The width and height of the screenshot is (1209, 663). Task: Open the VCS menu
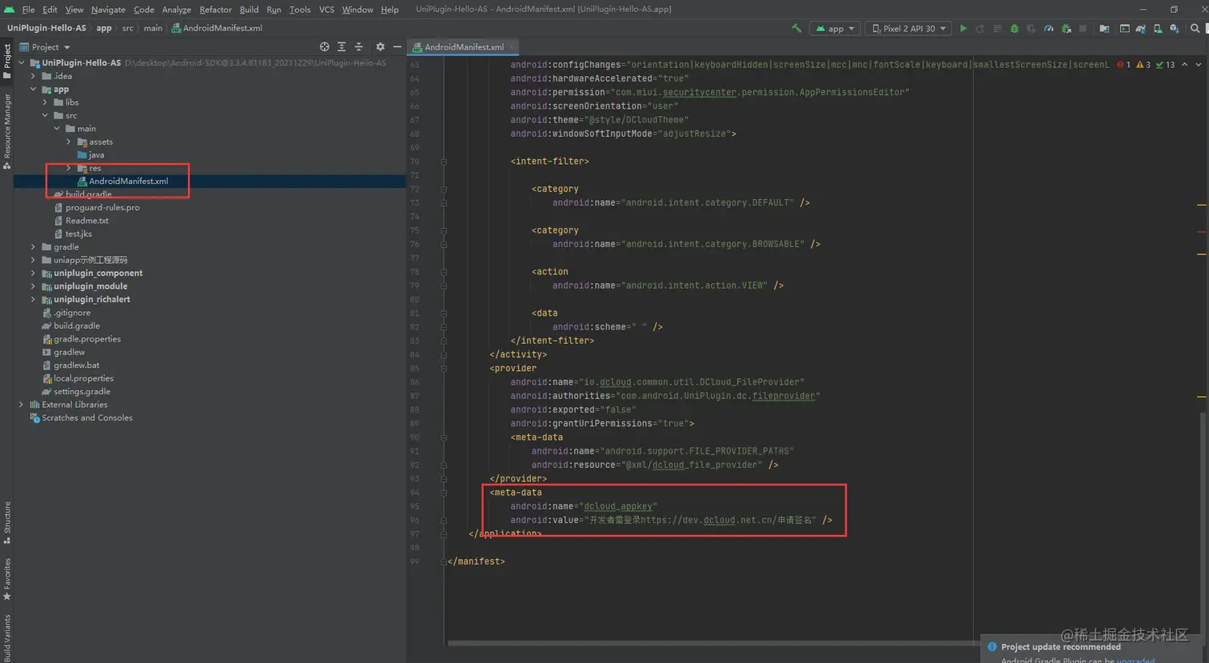pyautogui.click(x=326, y=10)
